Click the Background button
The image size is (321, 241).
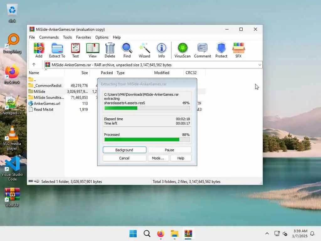[x=124, y=150]
